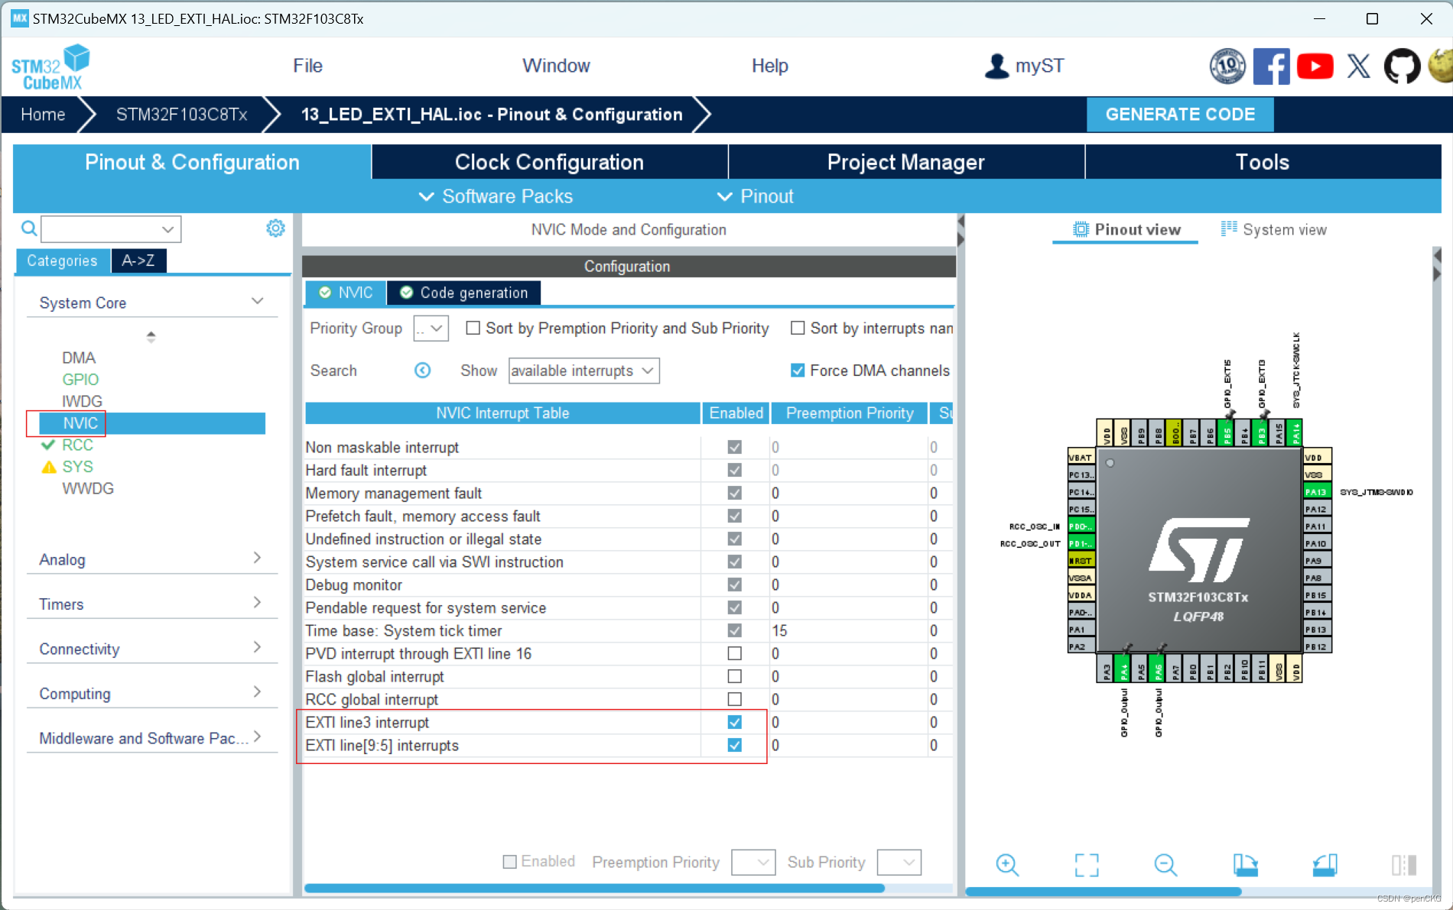1453x910 pixels.
Task: Open the Help menu
Action: (x=769, y=66)
